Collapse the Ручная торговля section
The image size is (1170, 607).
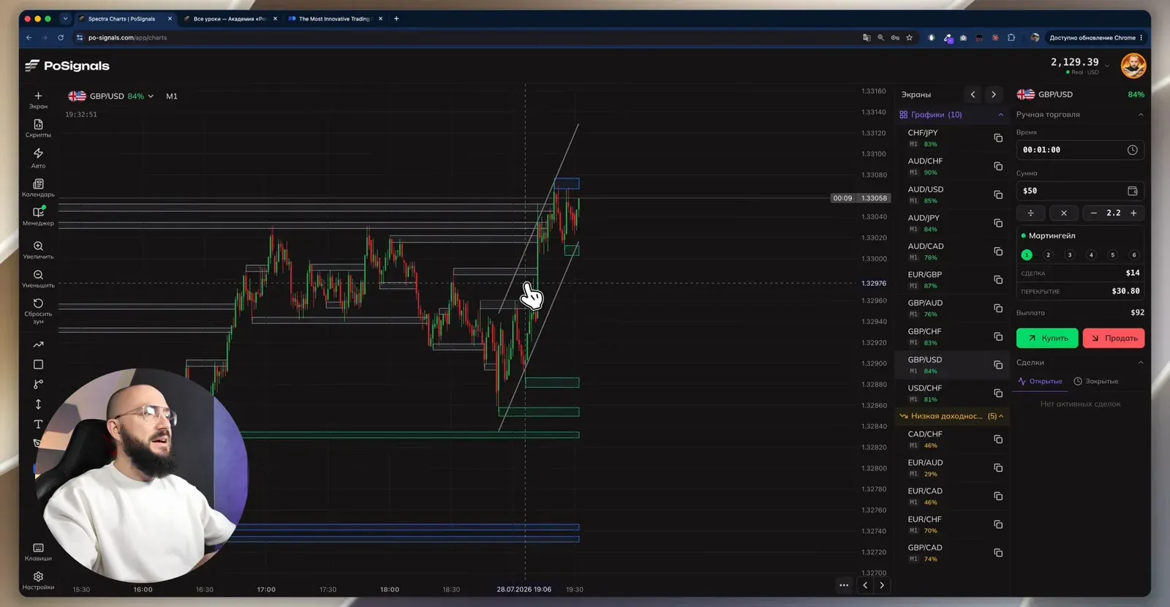point(1141,115)
